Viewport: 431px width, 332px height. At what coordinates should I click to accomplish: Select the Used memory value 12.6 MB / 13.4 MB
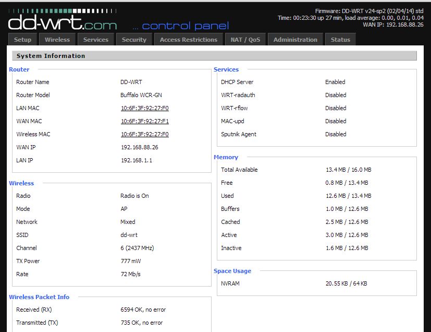[349, 196]
